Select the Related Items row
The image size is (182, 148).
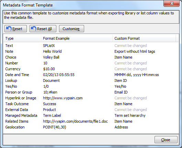pyautogui.click(x=91, y=121)
